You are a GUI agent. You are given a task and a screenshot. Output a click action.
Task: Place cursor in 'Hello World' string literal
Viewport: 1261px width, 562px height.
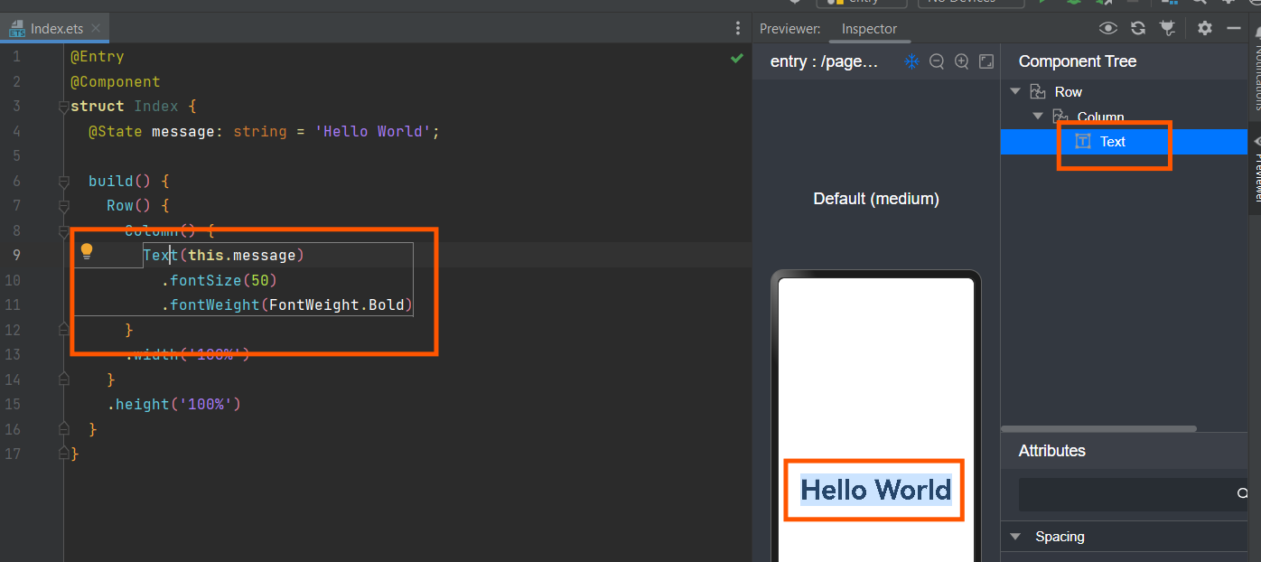click(x=372, y=131)
